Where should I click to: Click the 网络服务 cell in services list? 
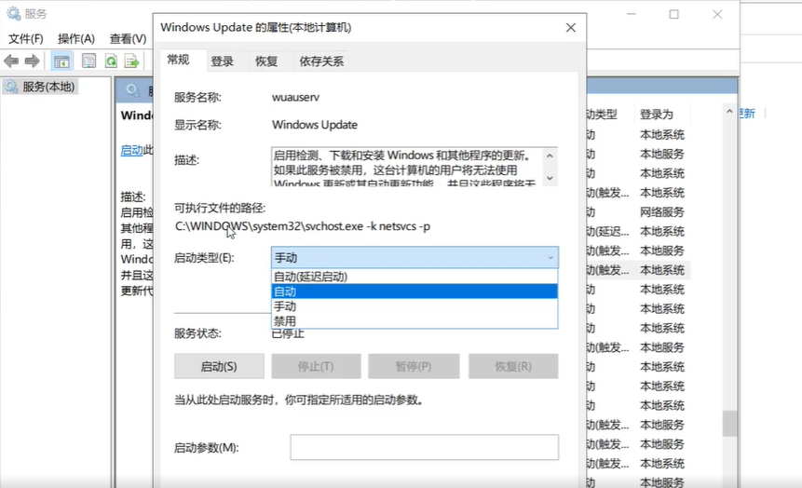(662, 211)
